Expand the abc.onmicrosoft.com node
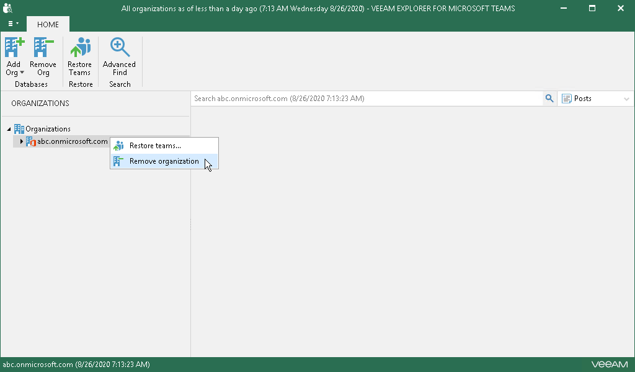The width and height of the screenshot is (635, 372). pyautogui.click(x=22, y=141)
